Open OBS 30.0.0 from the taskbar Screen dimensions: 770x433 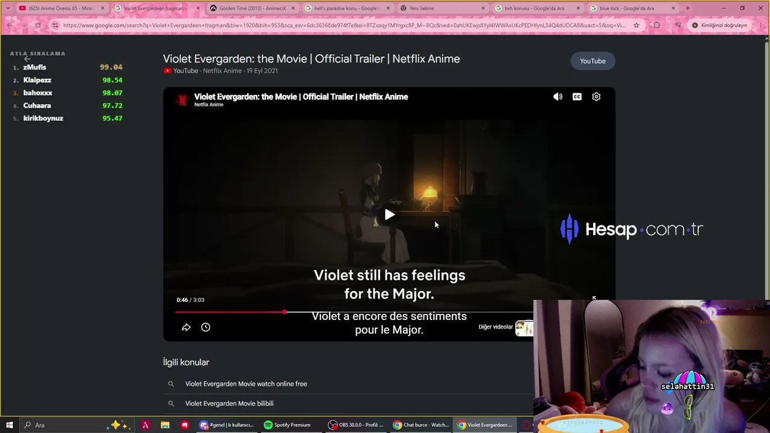(356, 425)
